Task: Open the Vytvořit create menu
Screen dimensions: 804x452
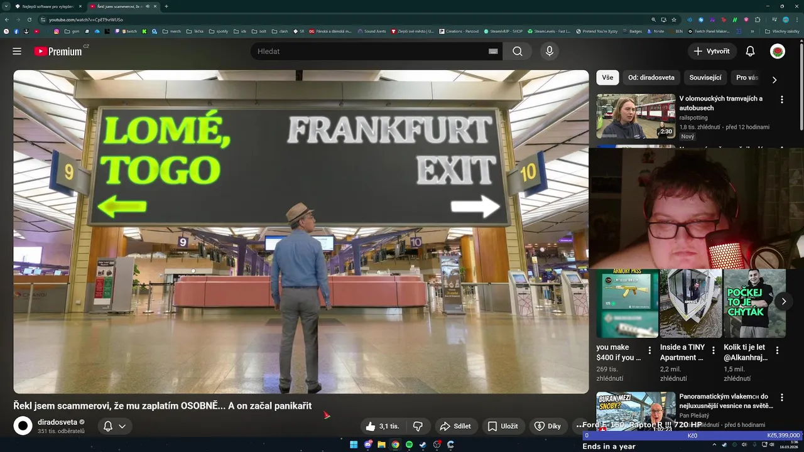Action: click(x=712, y=51)
